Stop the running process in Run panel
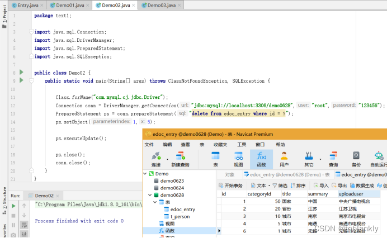 coord(13,216)
